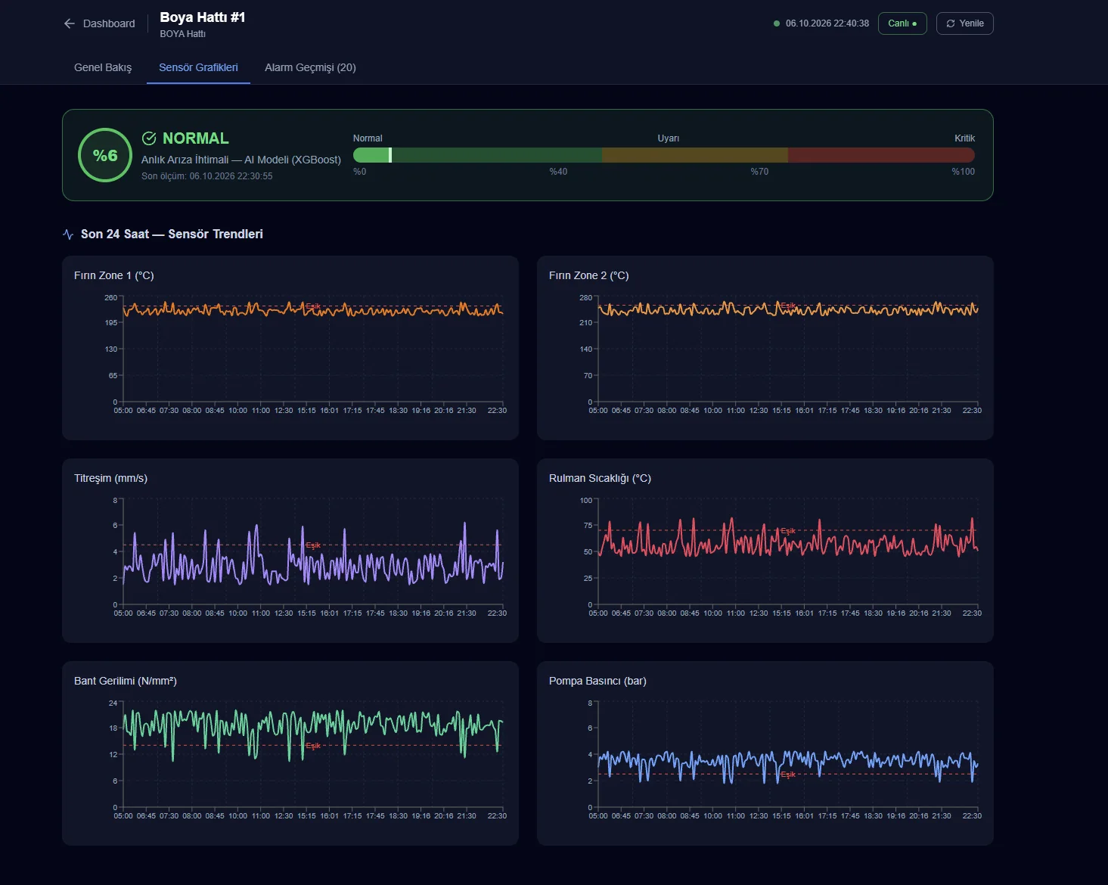The image size is (1108, 885).
Task: Click the red critical segment of the risk bar
Action: tap(881, 155)
